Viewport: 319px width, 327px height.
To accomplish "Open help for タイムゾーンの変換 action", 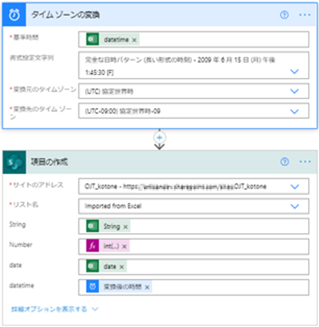I will coord(284,15).
